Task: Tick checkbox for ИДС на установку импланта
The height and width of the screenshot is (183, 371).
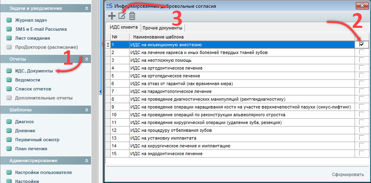Action: click(362, 138)
